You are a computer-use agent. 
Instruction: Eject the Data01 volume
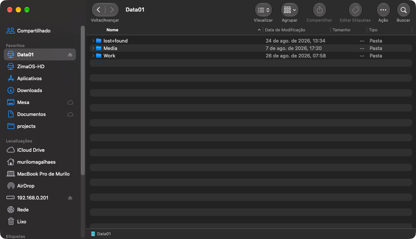(x=70, y=54)
